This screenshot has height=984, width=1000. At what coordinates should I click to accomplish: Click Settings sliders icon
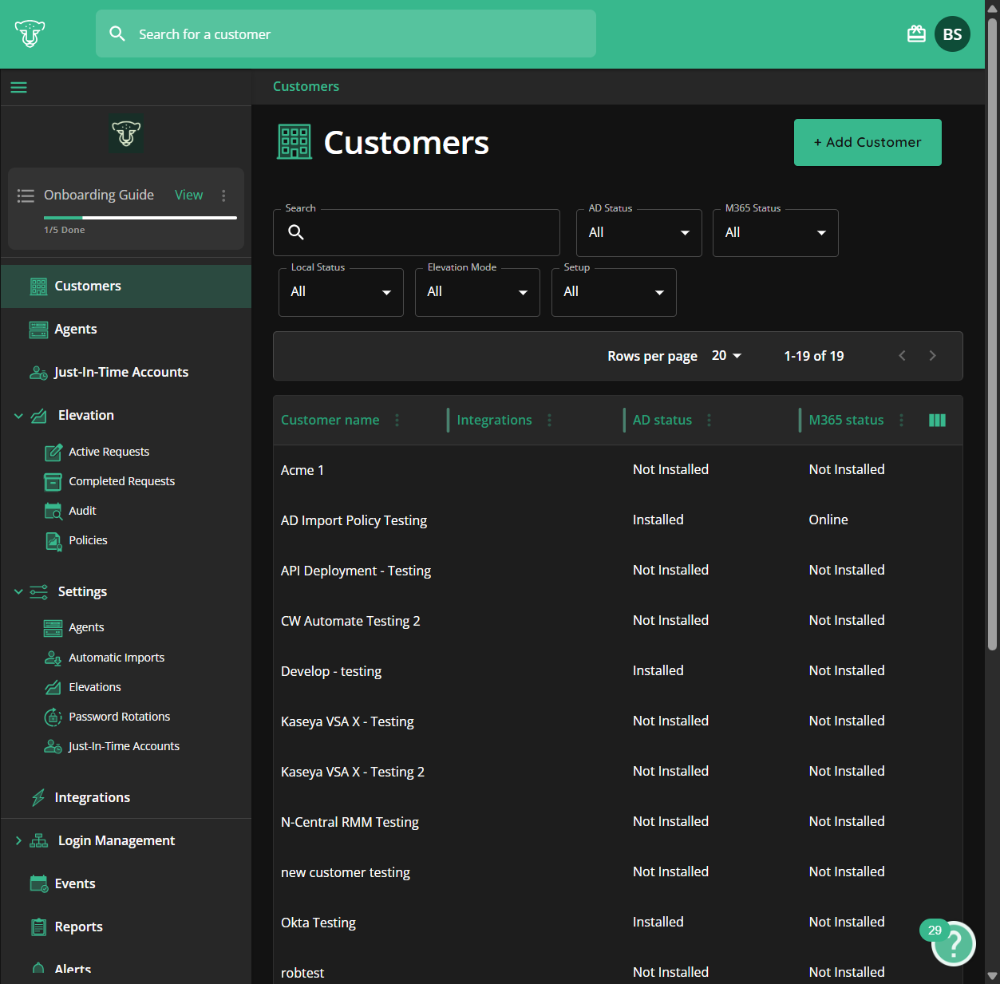point(38,591)
